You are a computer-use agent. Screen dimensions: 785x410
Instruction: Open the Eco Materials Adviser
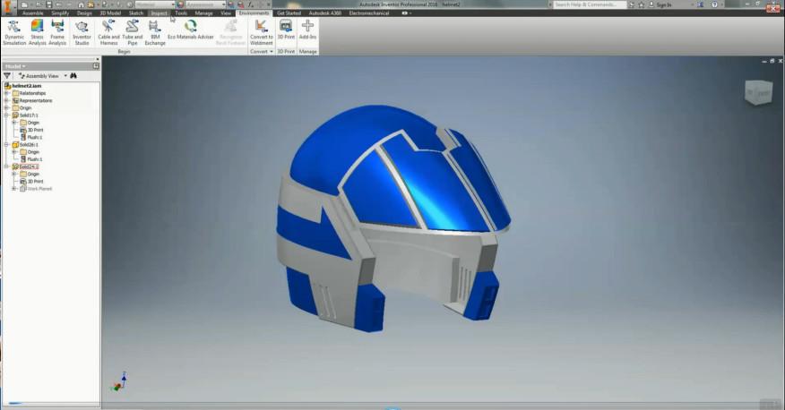pyautogui.click(x=190, y=30)
